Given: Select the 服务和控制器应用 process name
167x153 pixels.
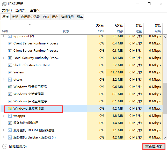Looking at the screenshot, I should tap(26, 123).
